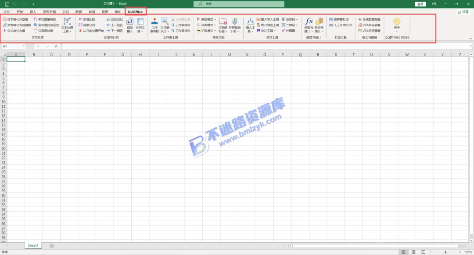Click 按屏幕打印 button
The image size is (474, 255).
[339, 19]
